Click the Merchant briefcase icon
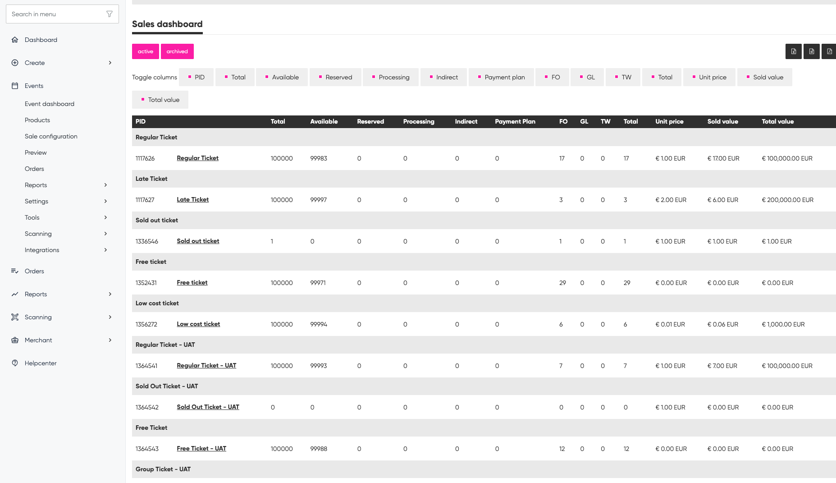The width and height of the screenshot is (836, 483). 15,340
